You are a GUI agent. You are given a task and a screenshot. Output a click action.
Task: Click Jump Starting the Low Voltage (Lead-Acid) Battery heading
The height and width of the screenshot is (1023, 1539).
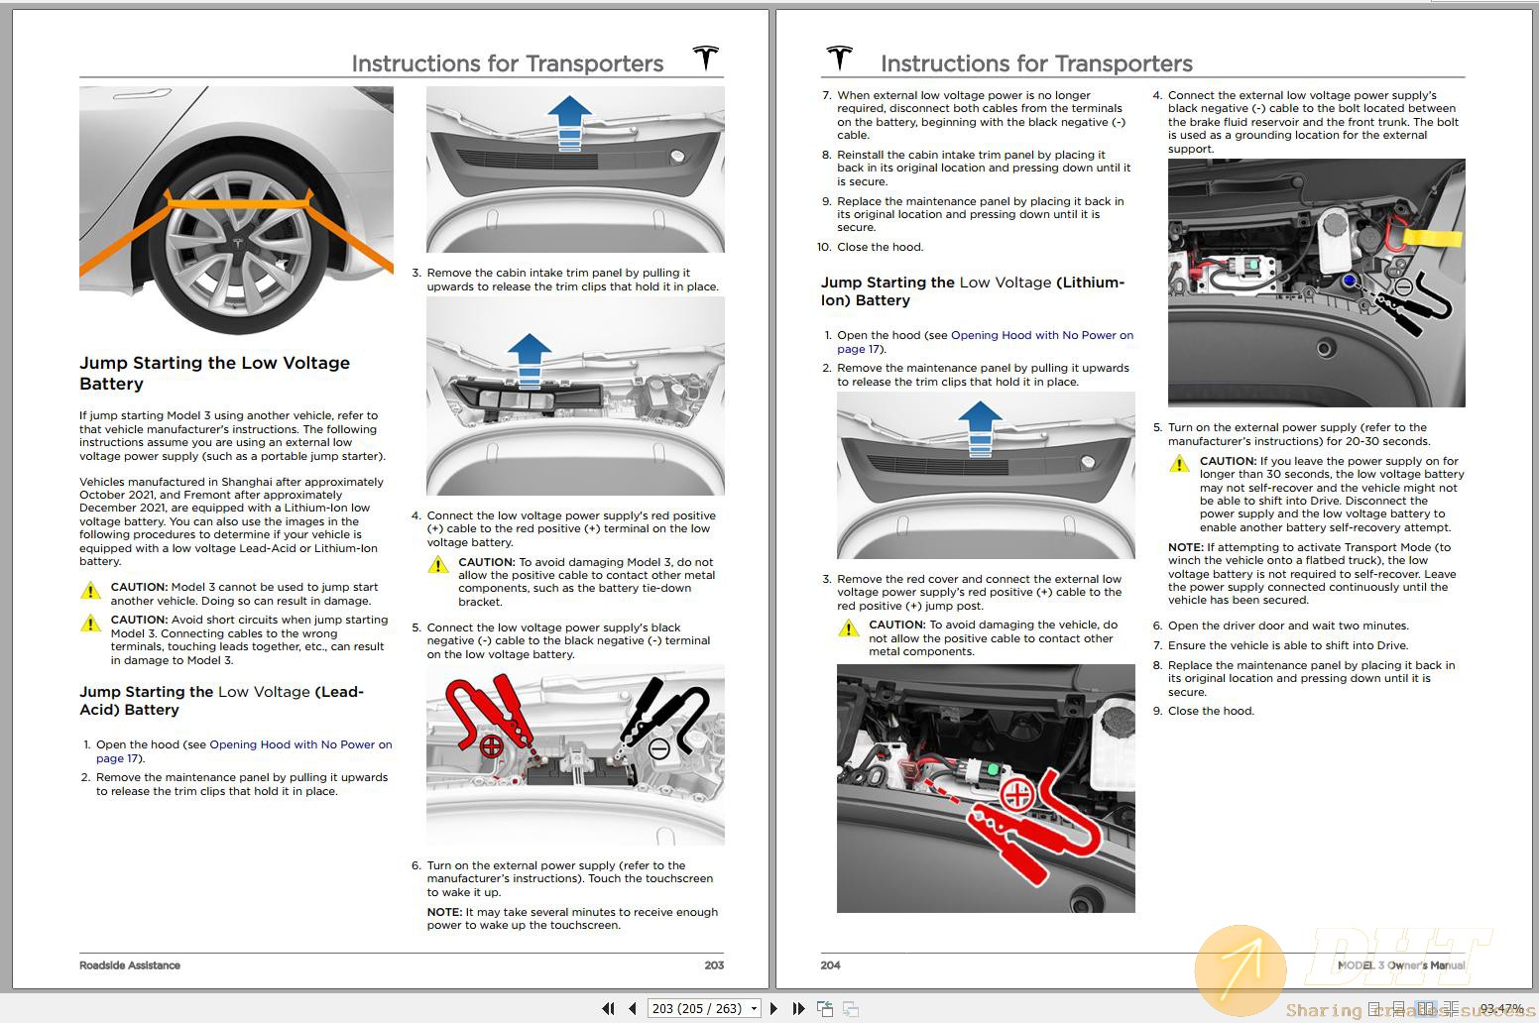point(221,701)
